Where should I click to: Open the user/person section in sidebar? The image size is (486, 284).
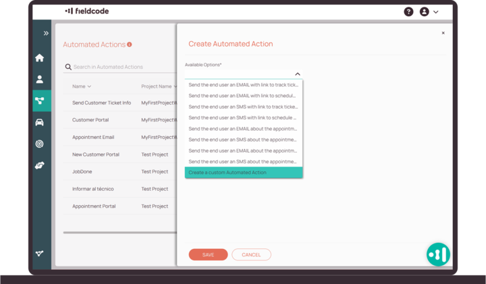(x=40, y=80)
